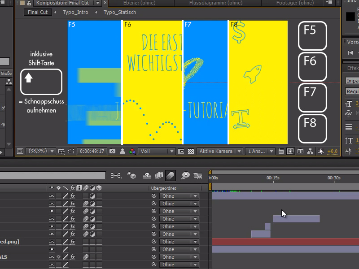Enable the motion blur switch on the top layer

pyautogui.click(x=86, y=196)
